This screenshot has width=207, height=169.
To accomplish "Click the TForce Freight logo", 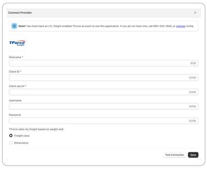I will click(17, 43).
